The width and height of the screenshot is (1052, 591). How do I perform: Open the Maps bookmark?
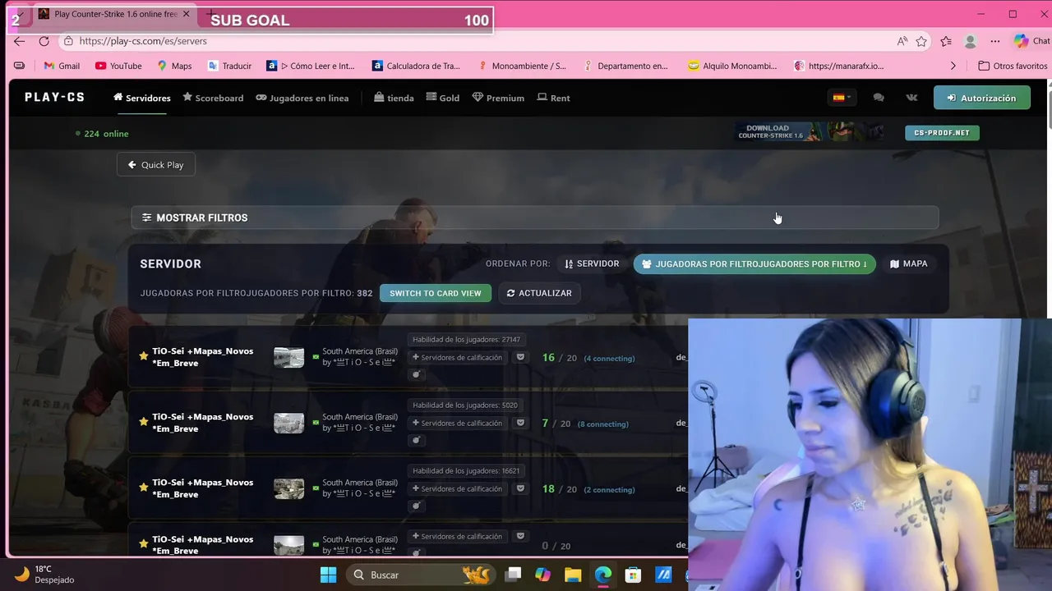[x=174, y=66]
